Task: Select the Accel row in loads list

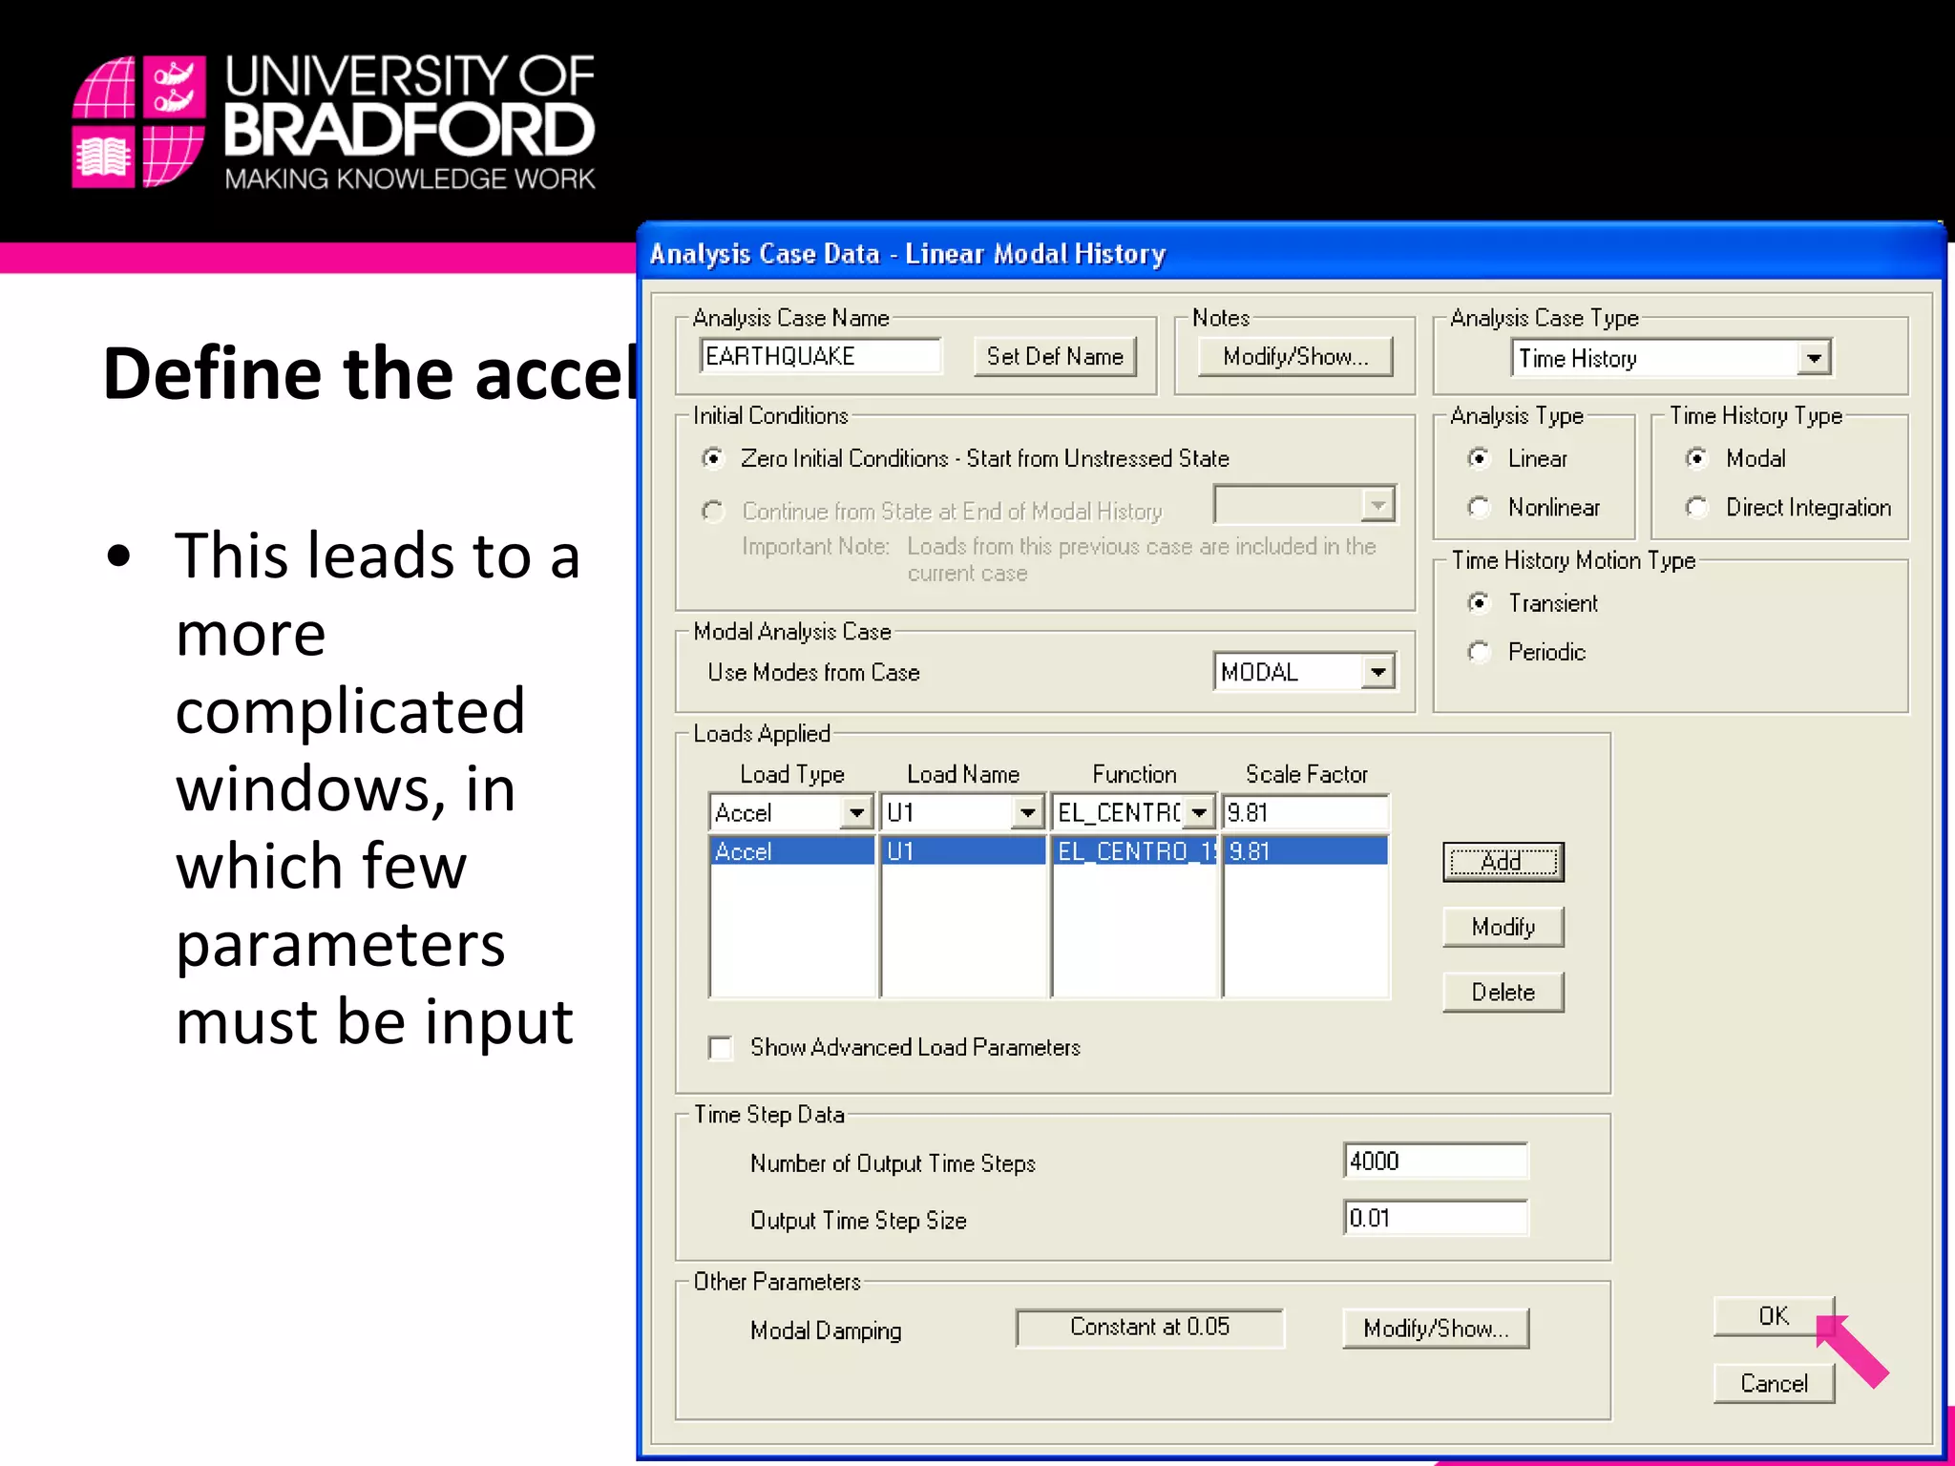Action: tap(791, 851)
